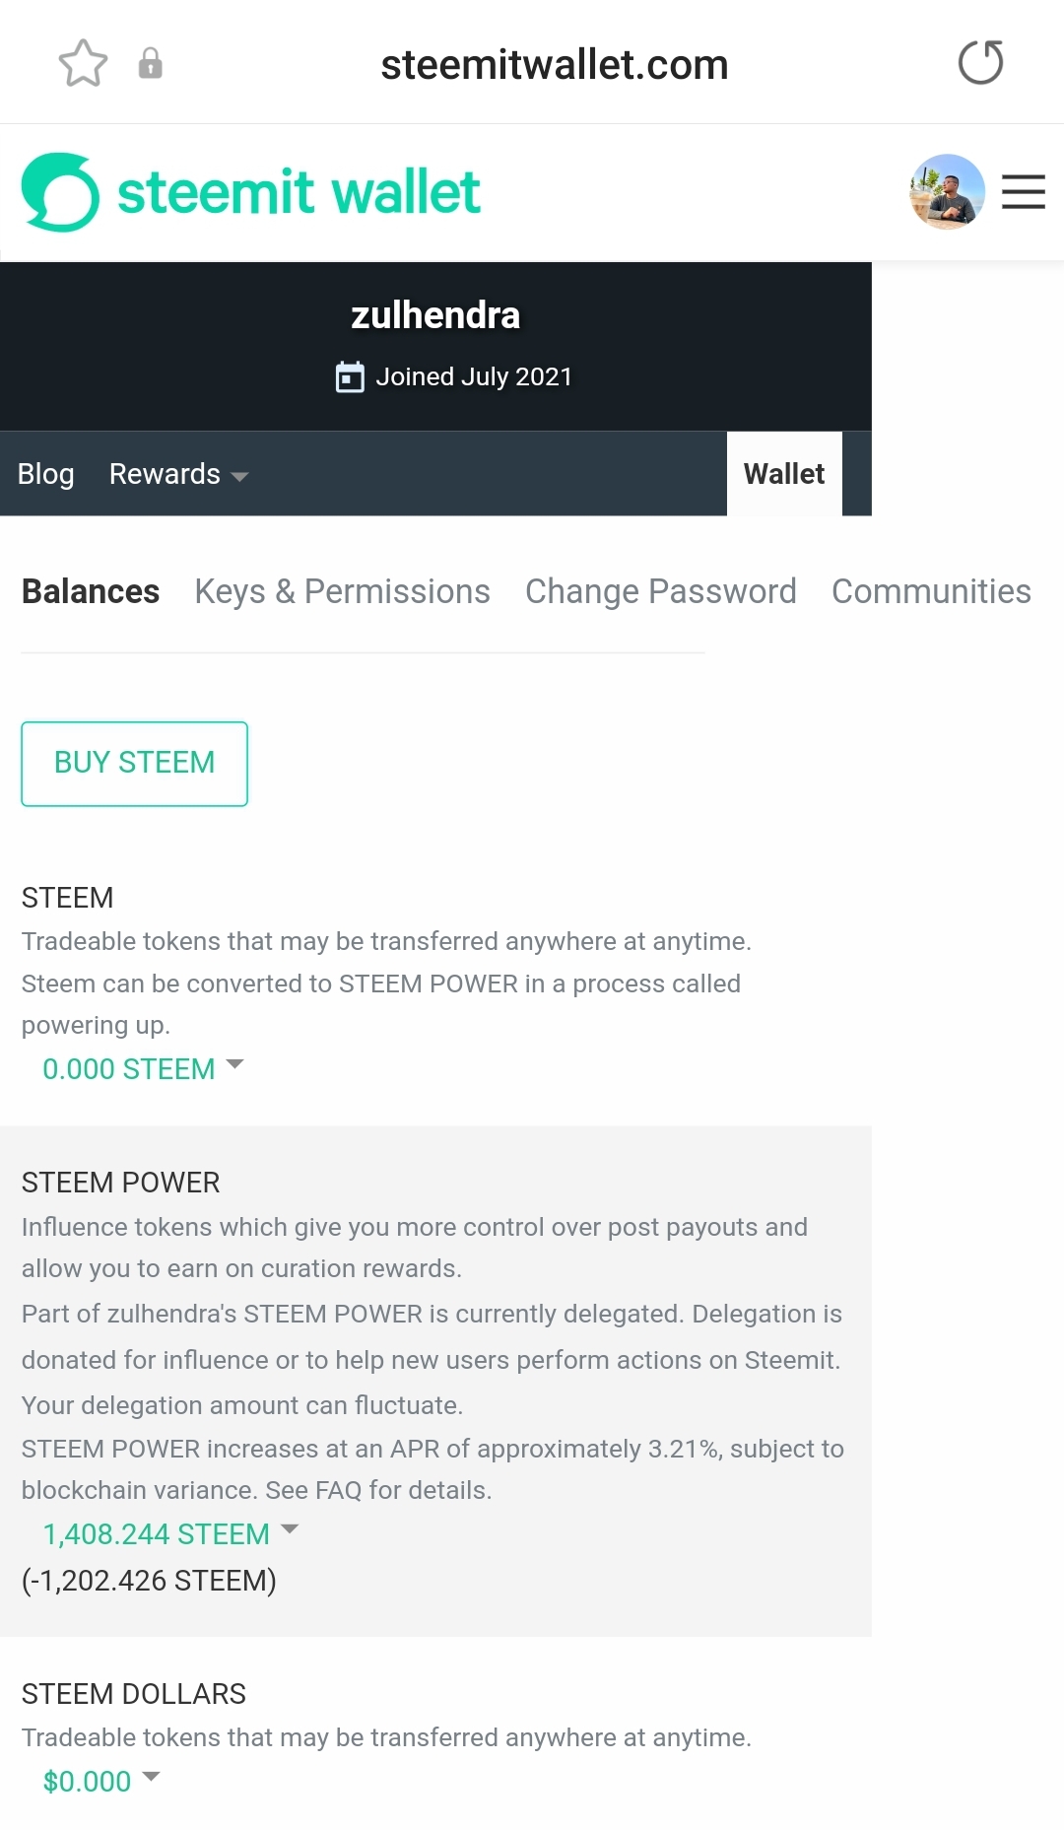Image resolution: width=1064 pixels, height=1830 pixels.
Task: Open the Communities link
Action: pos(931,591)
